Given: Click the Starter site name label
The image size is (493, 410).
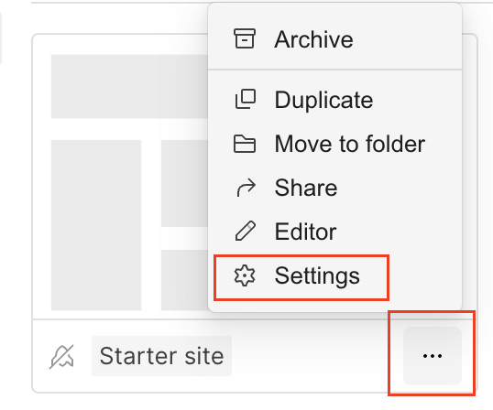Looking at the screenshot, I should (161, 356).
